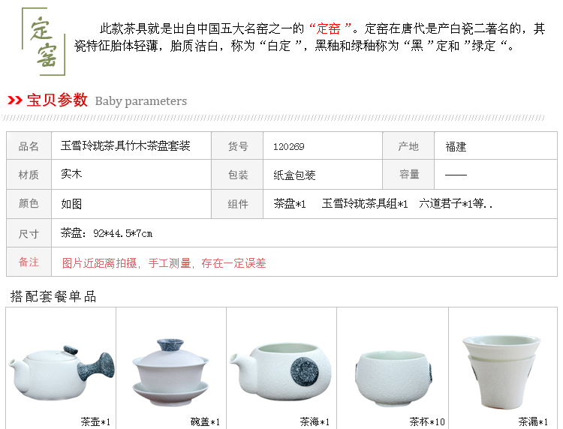Click the 组件 components list text
This screenshot has width=563, height=429.
click(383, 204)
